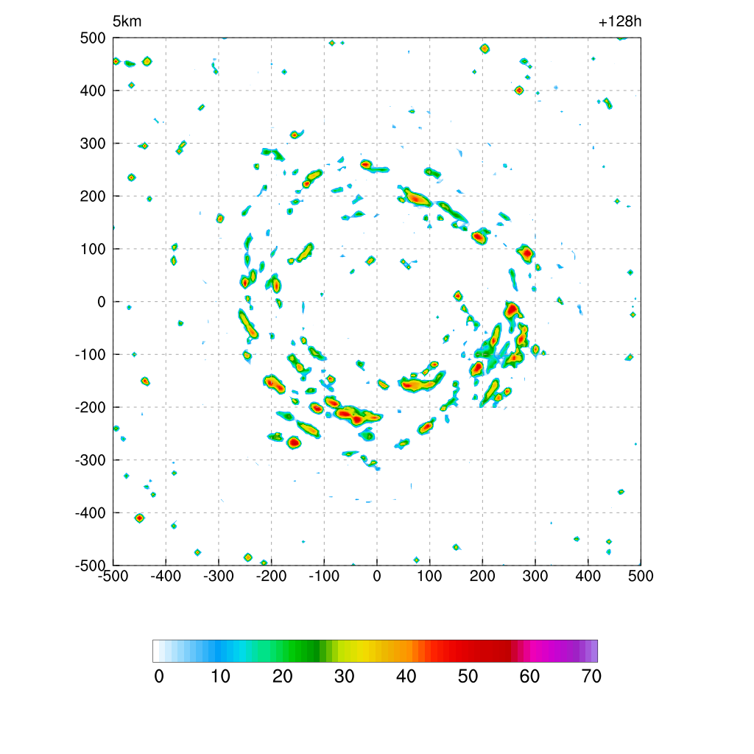Viewport: 754px width, 754px height.
Task: Click the x-axis tick label -300
Action: [x=218, y=576]
